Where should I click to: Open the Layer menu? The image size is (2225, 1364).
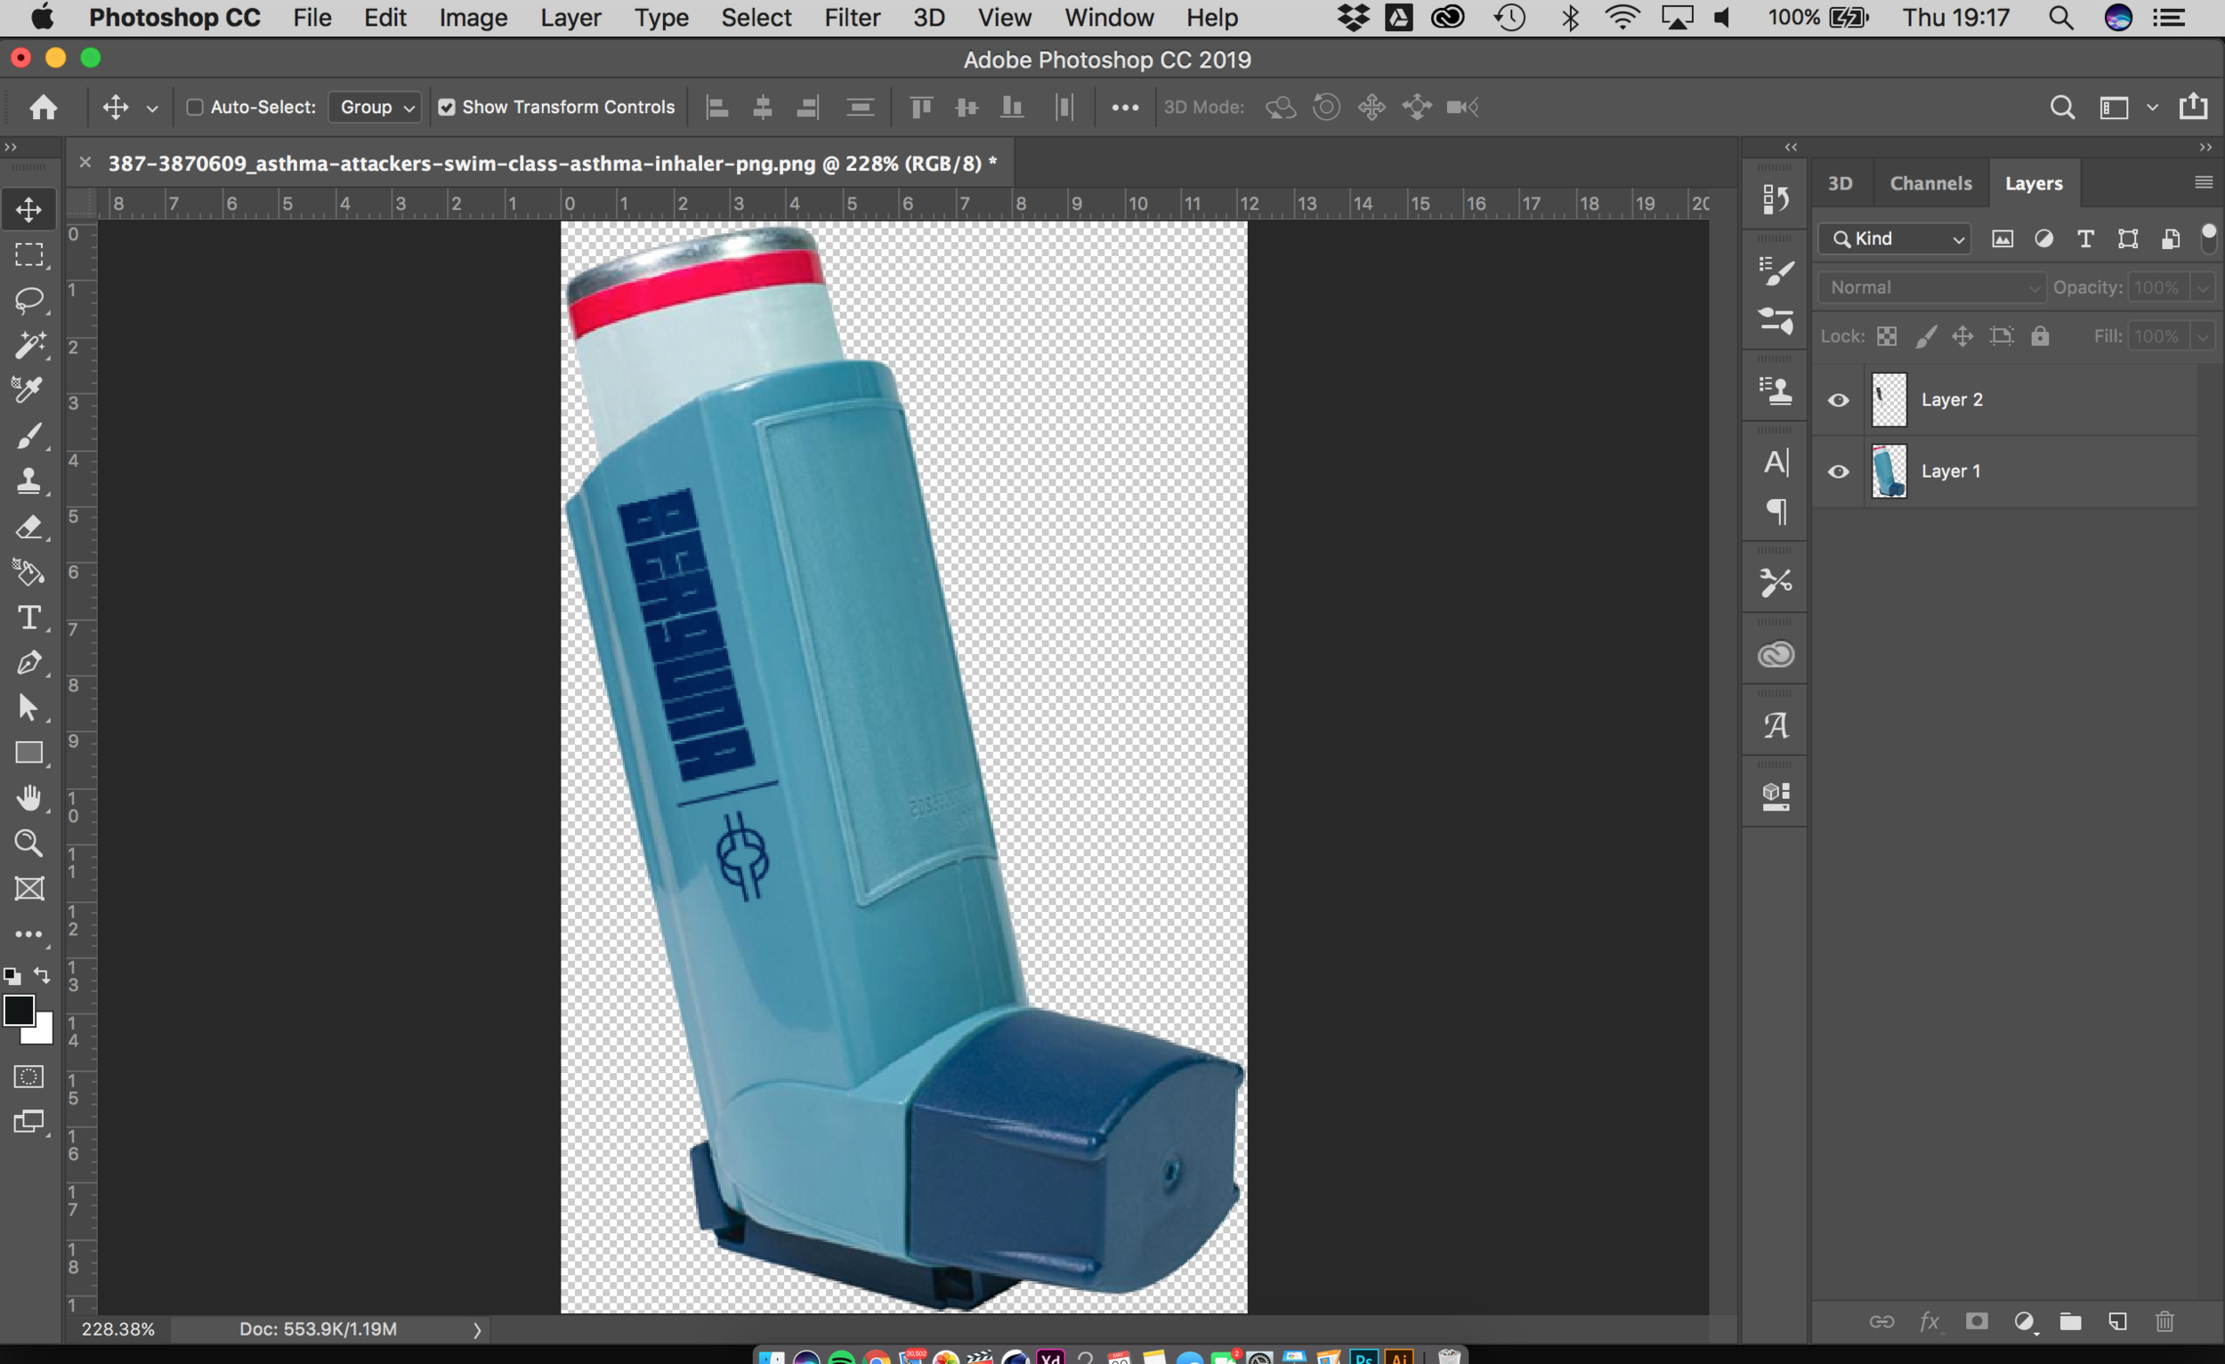[x=570, y=17]
